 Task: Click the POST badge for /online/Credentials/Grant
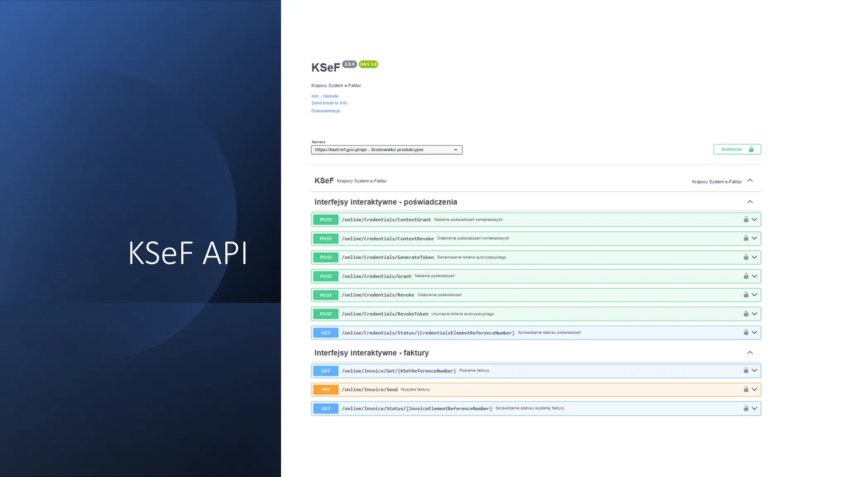click(x=326, y=276)
